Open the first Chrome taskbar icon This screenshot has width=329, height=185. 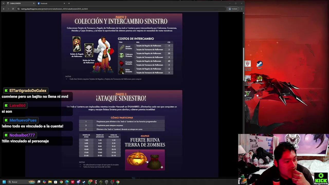61,182
